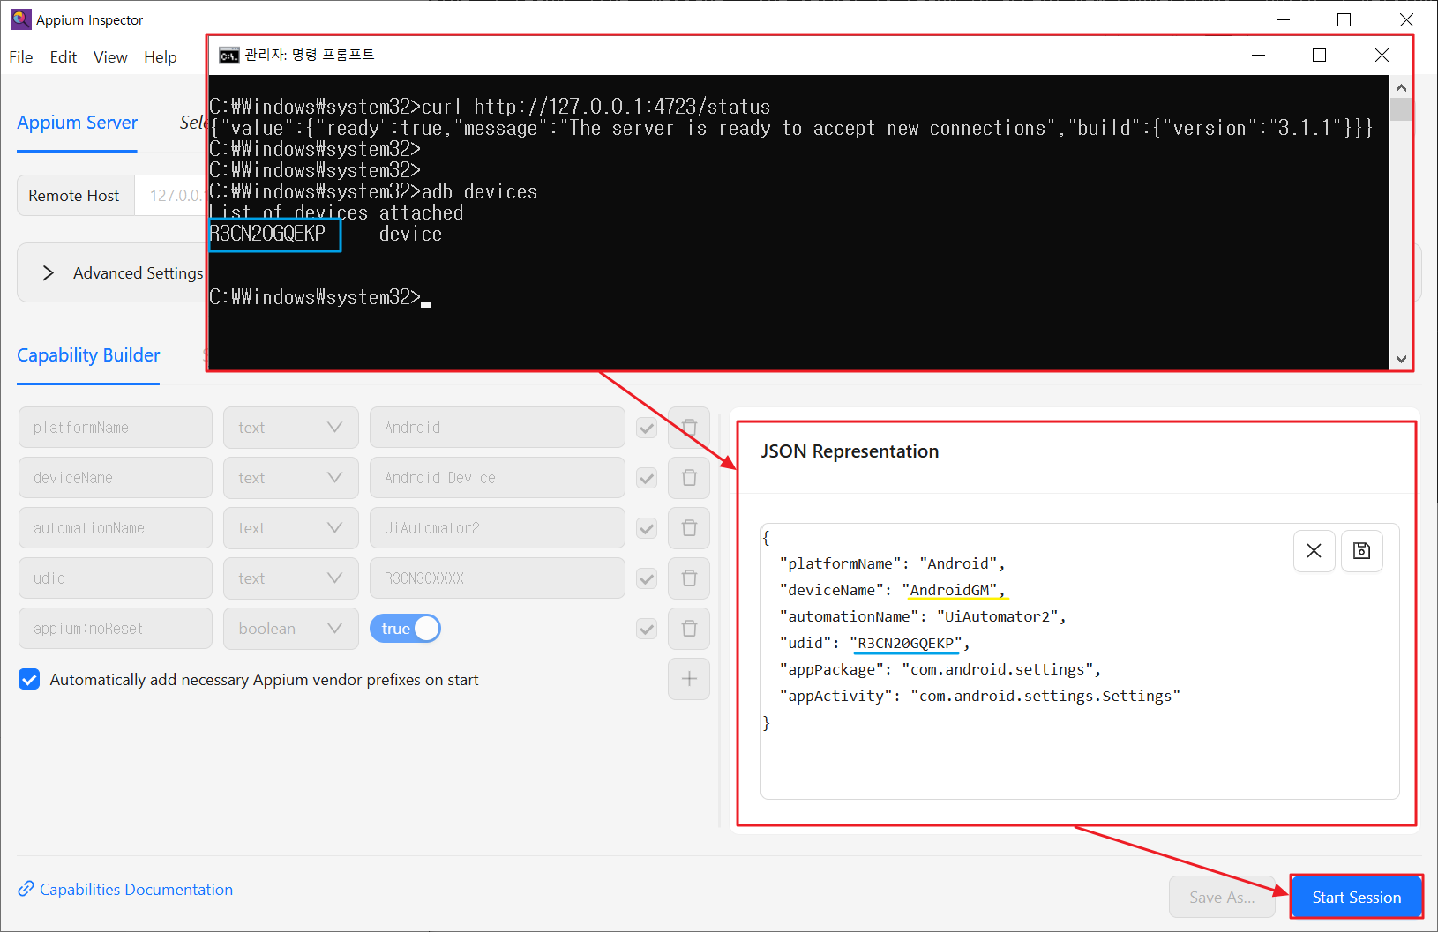Click "adb devices" command text in prompt
Screen dimensions: 1438x932
pyautogui.click(x=479, y=191)
